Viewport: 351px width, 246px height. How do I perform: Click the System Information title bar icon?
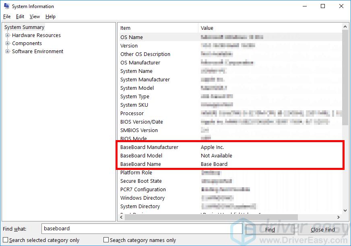click(x=6, y=6)
